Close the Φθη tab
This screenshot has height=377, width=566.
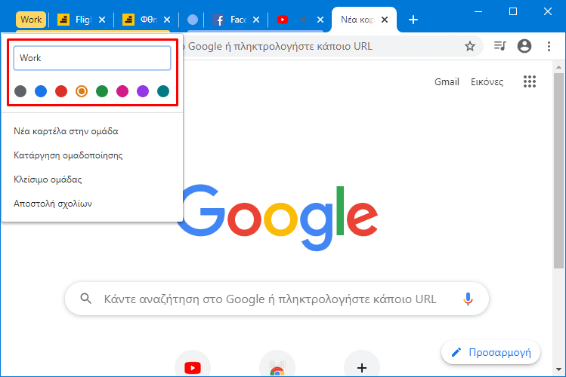point(167,20)
